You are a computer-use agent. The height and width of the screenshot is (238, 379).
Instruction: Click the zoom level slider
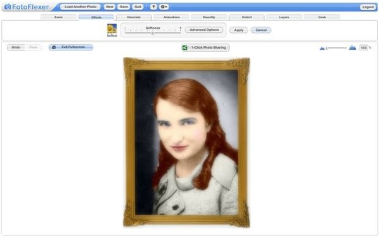point(337,48)
